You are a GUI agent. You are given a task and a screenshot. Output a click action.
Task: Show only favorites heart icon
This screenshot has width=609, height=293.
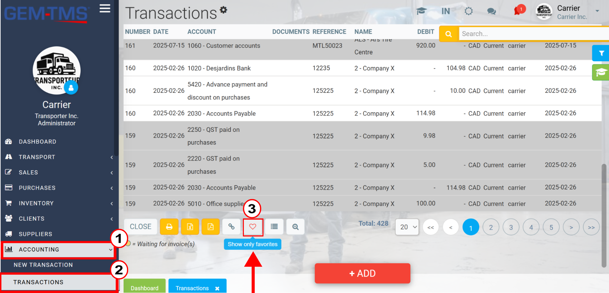click(x=253, y=227)
